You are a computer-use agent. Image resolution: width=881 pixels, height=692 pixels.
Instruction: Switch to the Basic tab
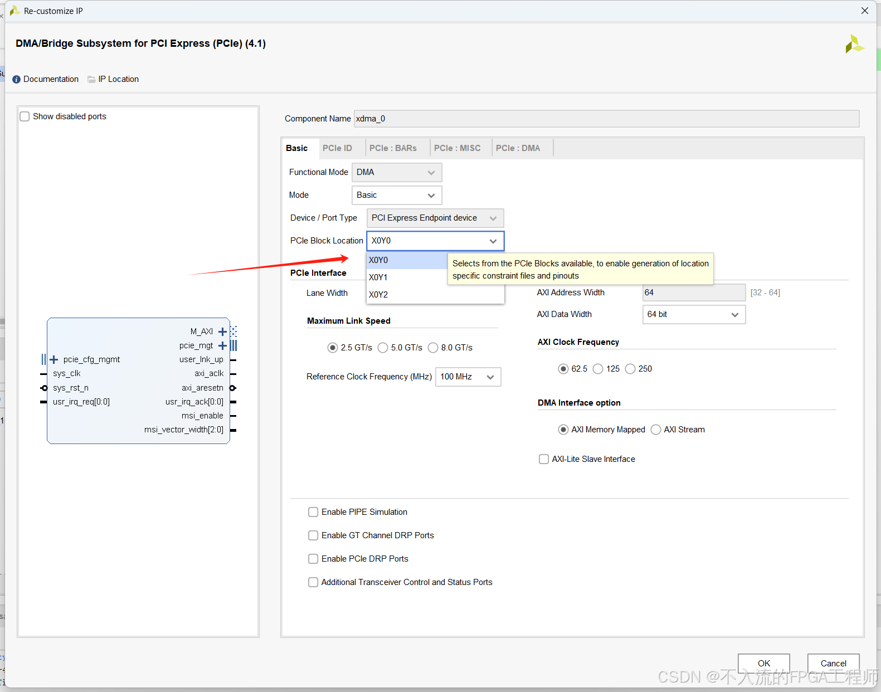297,148
